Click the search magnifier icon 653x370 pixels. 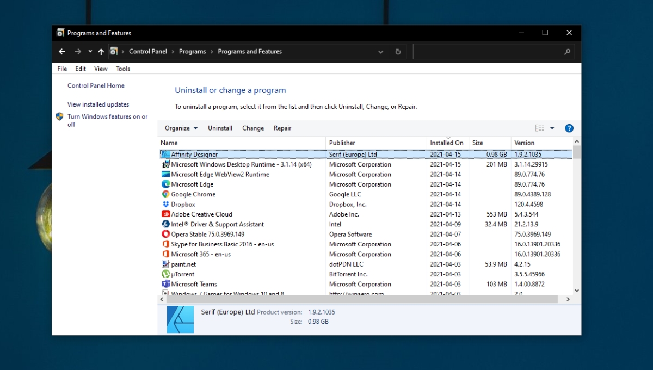click(x=567, y=52)
